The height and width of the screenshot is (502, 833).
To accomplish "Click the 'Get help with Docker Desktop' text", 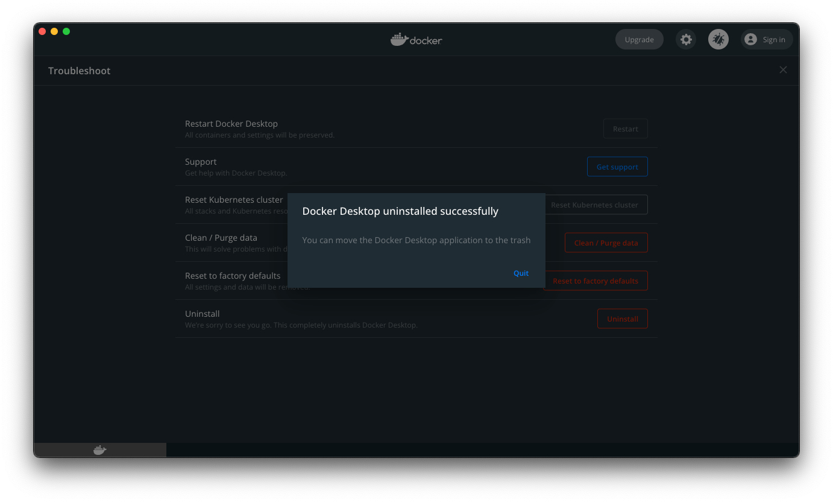I will coord(236,173).
